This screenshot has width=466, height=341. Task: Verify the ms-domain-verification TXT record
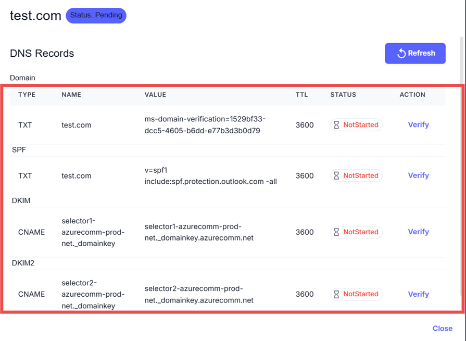pyautogui.click(x=418, y=125)
